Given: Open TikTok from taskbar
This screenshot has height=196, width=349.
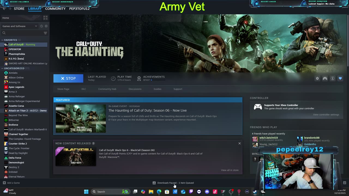Looking at the screenshot, I should (215, 192).
